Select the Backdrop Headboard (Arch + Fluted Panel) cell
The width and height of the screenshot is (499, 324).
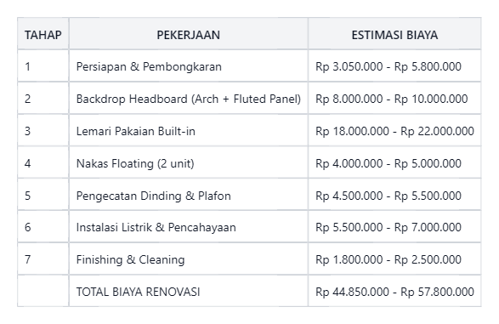pos(189,99)
